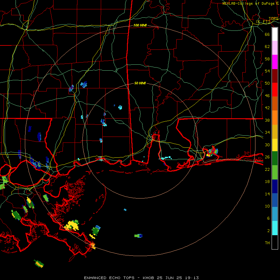Select the dark green legend color block
This screenshot has width=280, height=280.
pos(275,158)
